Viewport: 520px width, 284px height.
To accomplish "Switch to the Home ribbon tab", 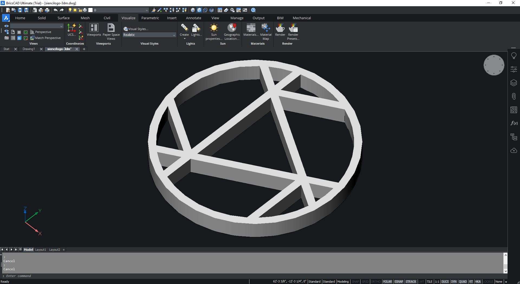I will click(x=20, y=18).
